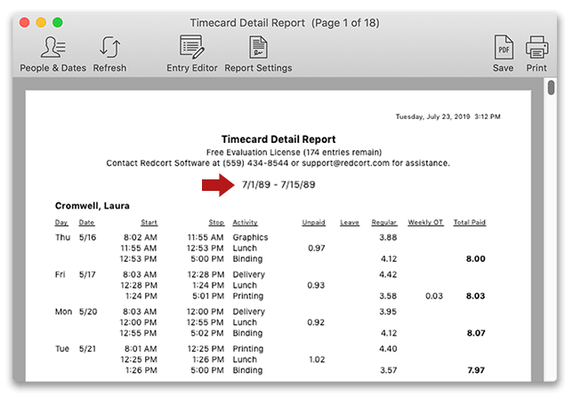Click the yellow minimize window button
The height and width of the screenshot is (396, 573).
pyautogui.click(x=41, y=22)
